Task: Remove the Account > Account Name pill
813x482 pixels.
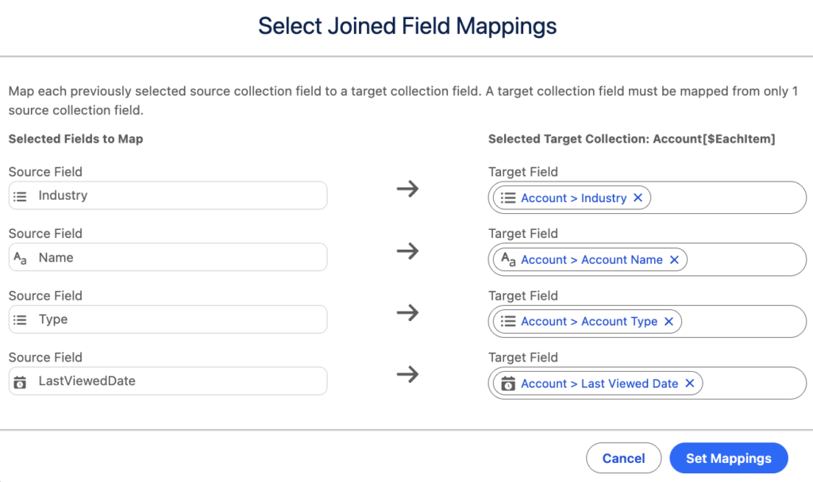Action: 674,259
